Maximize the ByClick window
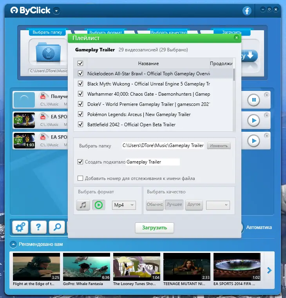Image resolution: width=286 pixels, height=298 pixels. pos(269,9)
